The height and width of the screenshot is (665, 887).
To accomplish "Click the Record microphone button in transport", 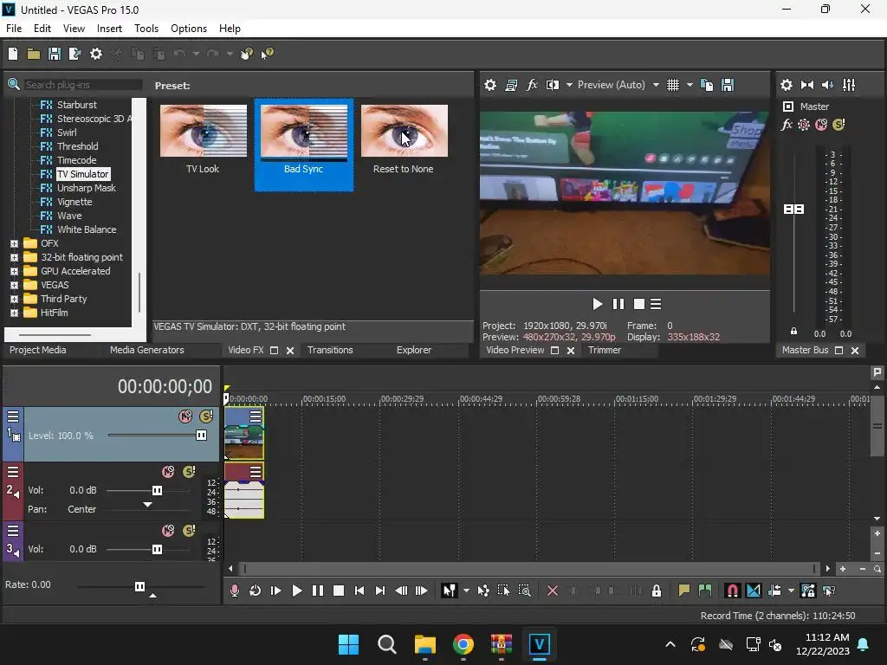I will 234,591.
